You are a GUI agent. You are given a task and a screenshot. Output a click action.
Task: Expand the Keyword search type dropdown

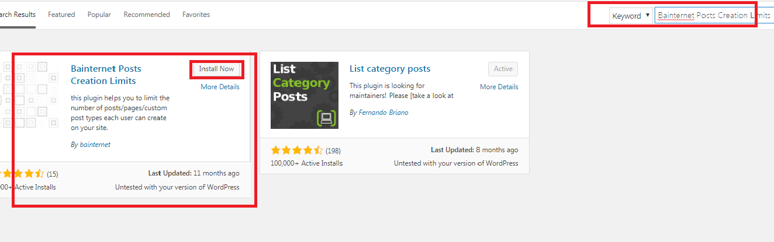631,16
